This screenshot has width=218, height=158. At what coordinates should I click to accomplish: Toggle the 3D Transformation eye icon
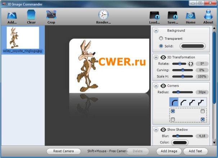tap(163, 57)
